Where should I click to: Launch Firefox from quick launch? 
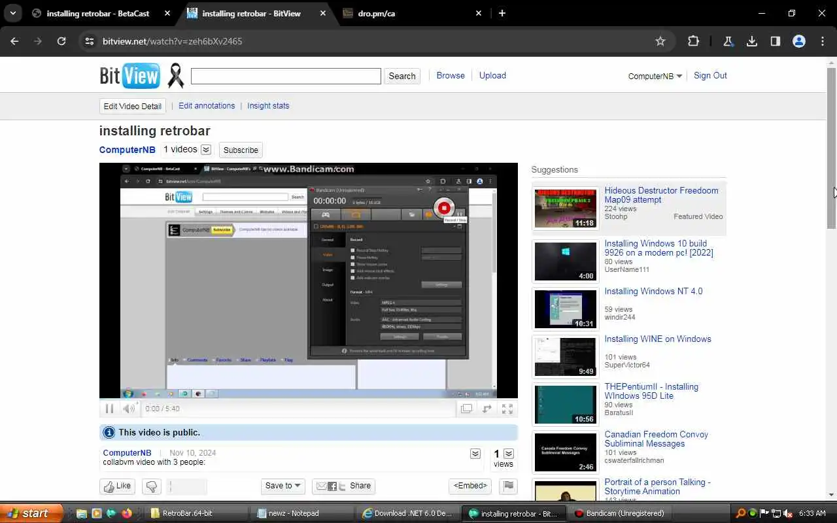click(127, 513)
